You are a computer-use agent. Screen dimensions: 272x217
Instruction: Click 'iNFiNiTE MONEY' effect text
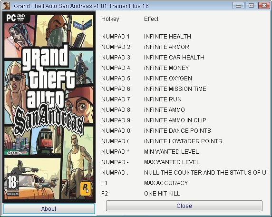point(166,68)
